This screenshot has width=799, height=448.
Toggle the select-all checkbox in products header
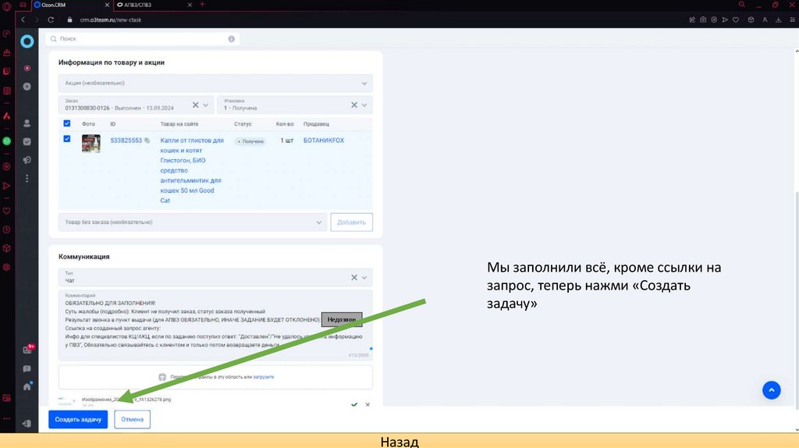(67, 123)
